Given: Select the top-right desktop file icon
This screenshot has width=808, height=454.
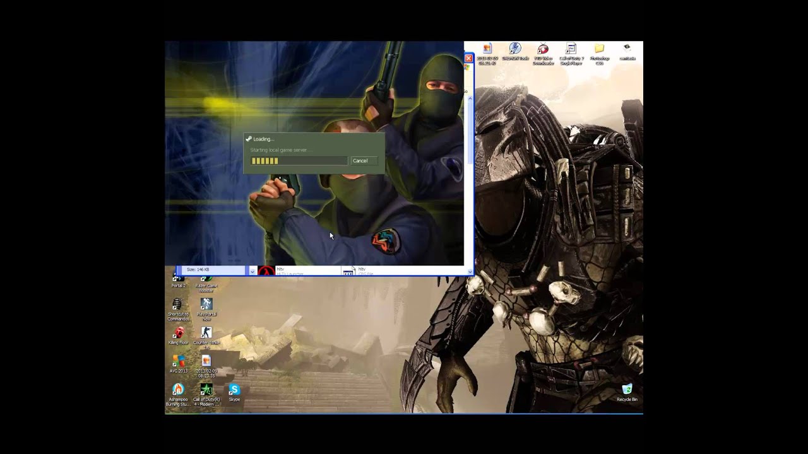Looking at the screenshot, I should (x=627, y=52).
